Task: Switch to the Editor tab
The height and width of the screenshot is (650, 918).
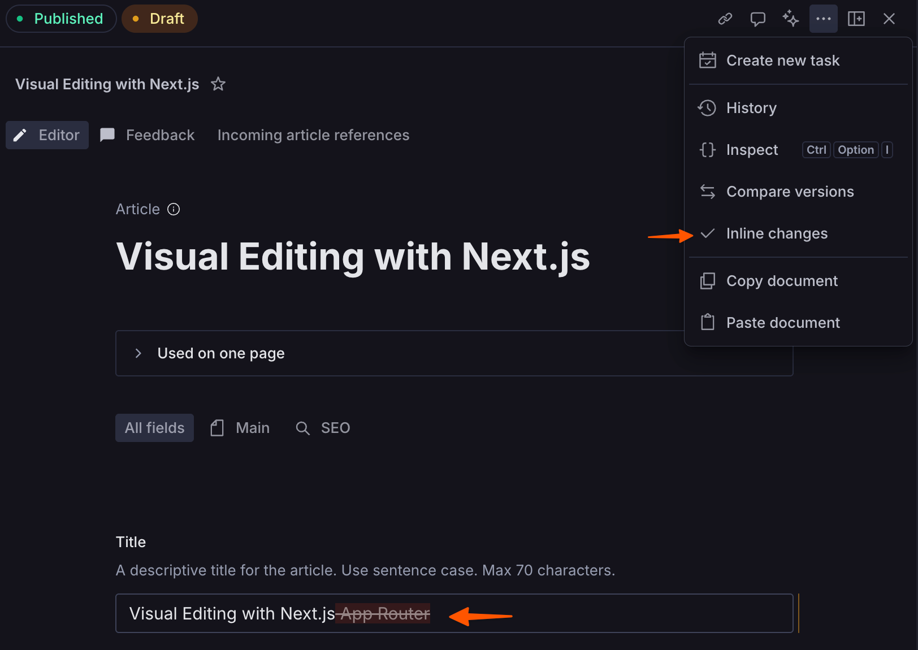Action: click(47, 135)
